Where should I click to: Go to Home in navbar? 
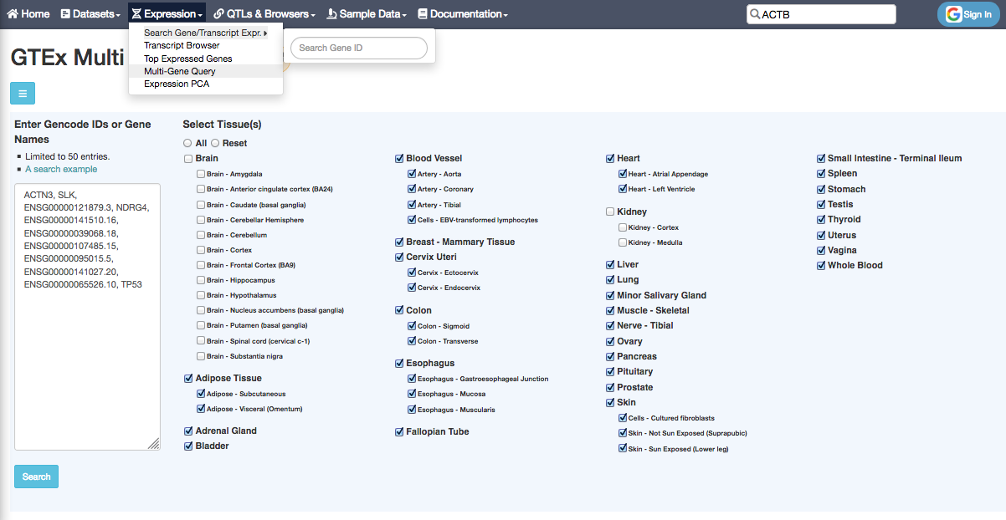click(28, 14)
